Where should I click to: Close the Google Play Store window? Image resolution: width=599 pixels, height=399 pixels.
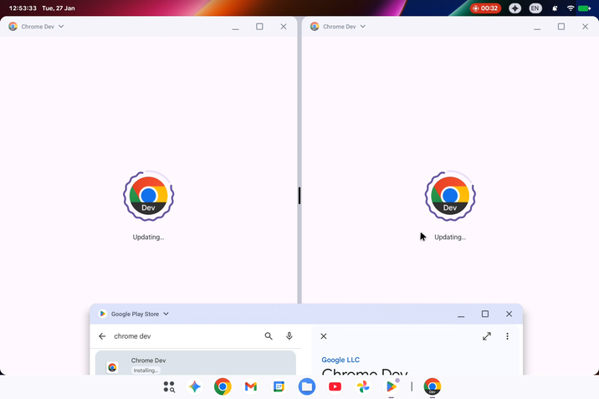pyautogui.click(x=509, y=314)
